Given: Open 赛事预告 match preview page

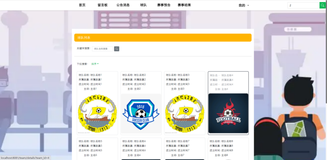Looking at the screenshot, I should click(x=164, y=5).
